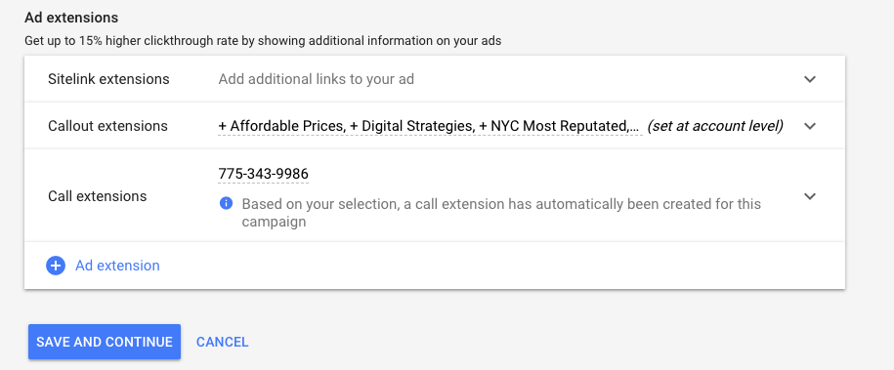Open the Ad extension link
894x370 pixels.
117,266
